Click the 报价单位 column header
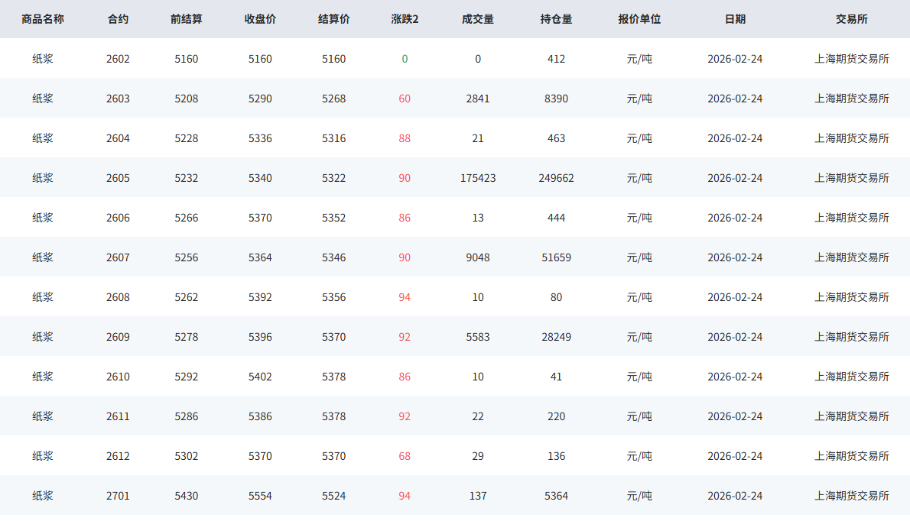910x521 pixels. (639, 19)
